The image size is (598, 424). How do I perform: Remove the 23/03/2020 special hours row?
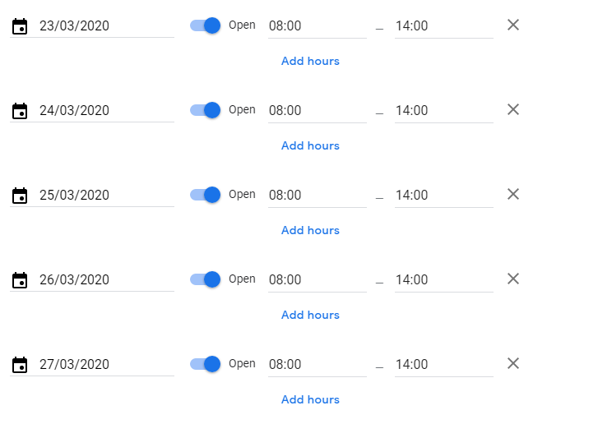point(513,25)
